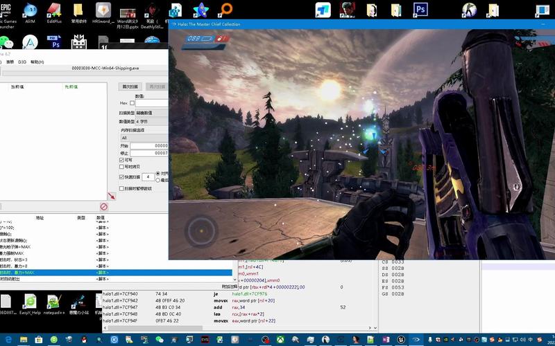Click the 开始 start address input field
The height and width of the screenshot is (346, 555).
(150, 145)
